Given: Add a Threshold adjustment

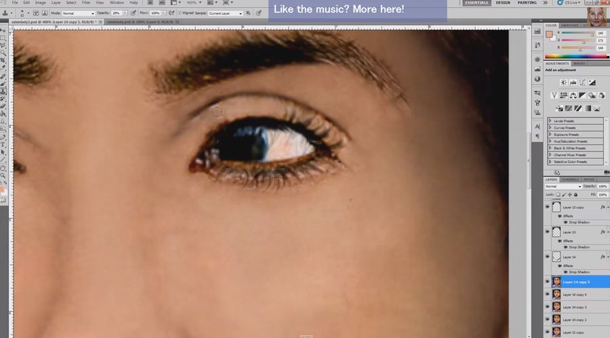Looking at the screenshot, I should coord(577,108).
